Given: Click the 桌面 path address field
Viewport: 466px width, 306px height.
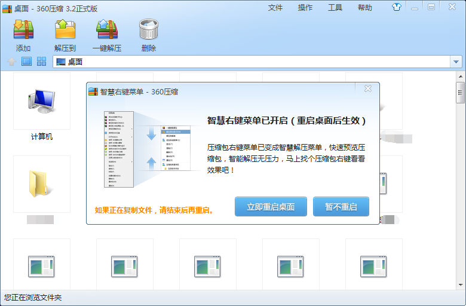Looking at the screenshot, I should point(252,62).
